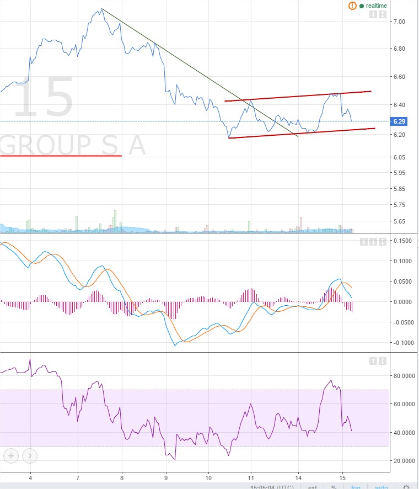Viewport: 419px width, 489px height.
Task: Click the 6.29 current price label
Action: [399, 121]
